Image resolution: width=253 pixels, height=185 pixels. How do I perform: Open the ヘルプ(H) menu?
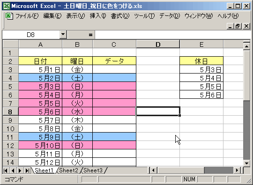tap(228, 16)
